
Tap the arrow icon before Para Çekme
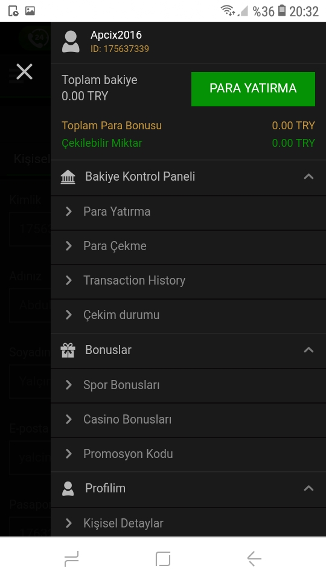coord(69,246)
